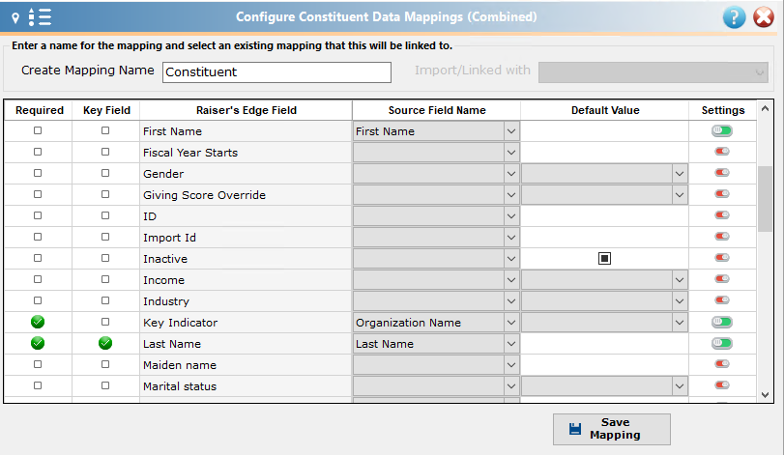Click the Raiser's Edge Field column header
Viewport: 784px width, 455px height.
coord(246,110)
